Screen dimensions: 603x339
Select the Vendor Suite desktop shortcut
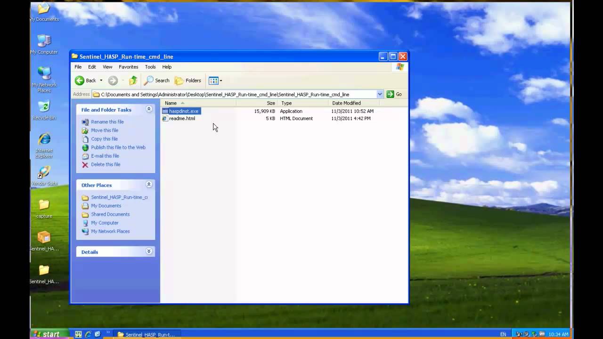pyautogui.click(x=44, y=176)
